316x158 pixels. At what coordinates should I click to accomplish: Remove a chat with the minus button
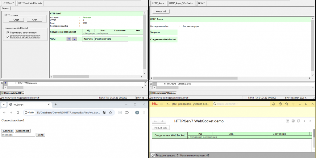[x=75, y=39]
